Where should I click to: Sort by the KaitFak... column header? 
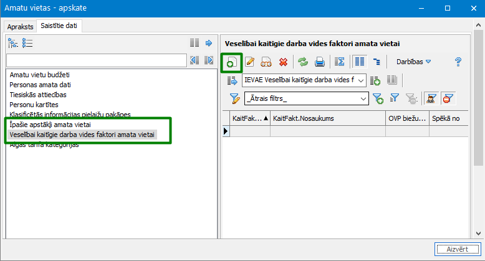(x=250, y=118)
